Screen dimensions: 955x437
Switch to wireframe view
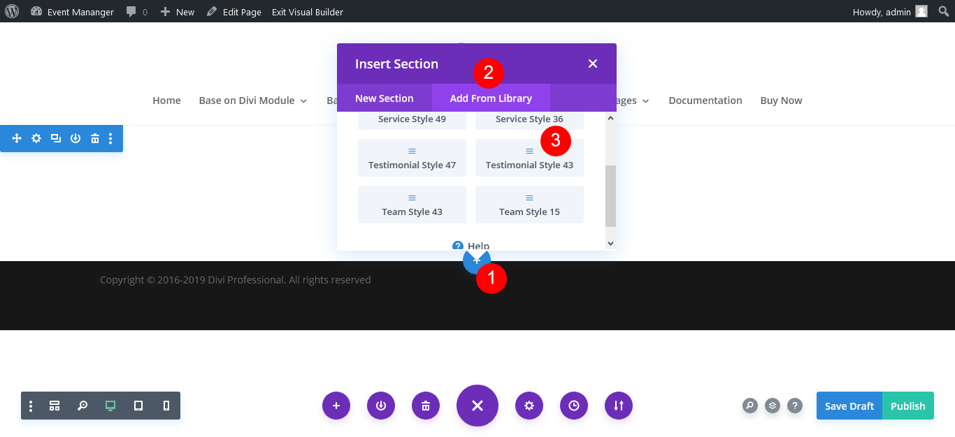click(55, 406)
